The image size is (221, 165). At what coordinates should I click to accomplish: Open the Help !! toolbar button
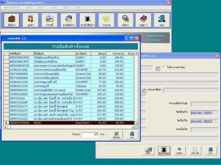[x=143, y=20]
